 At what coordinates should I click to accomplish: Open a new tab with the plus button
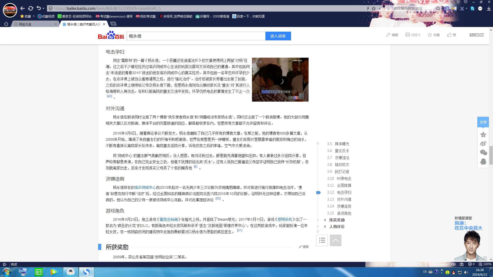point(113,24)
